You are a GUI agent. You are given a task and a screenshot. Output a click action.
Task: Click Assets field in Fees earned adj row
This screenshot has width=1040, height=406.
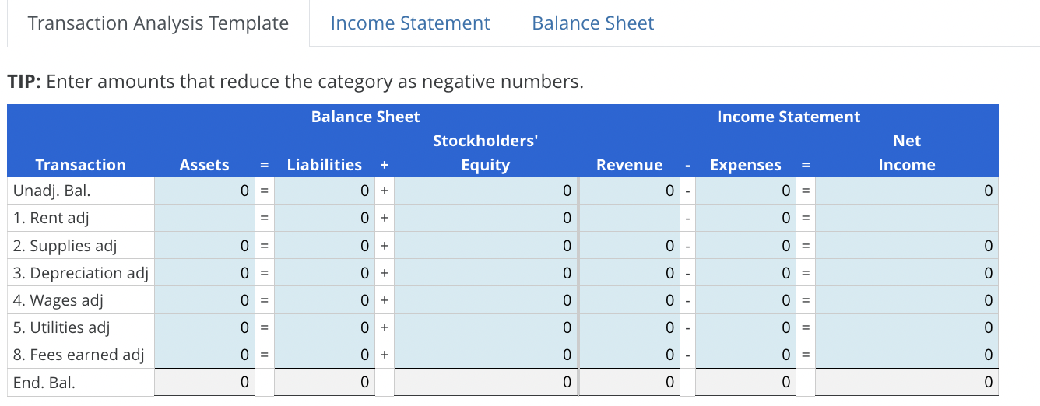[x=205, y=355]
